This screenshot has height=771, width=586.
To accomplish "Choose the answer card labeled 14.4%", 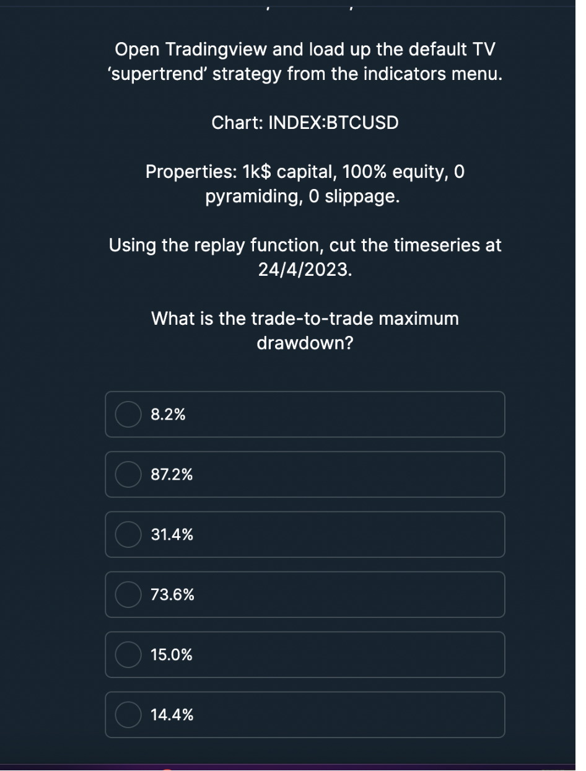I will (x=305, y=715).
